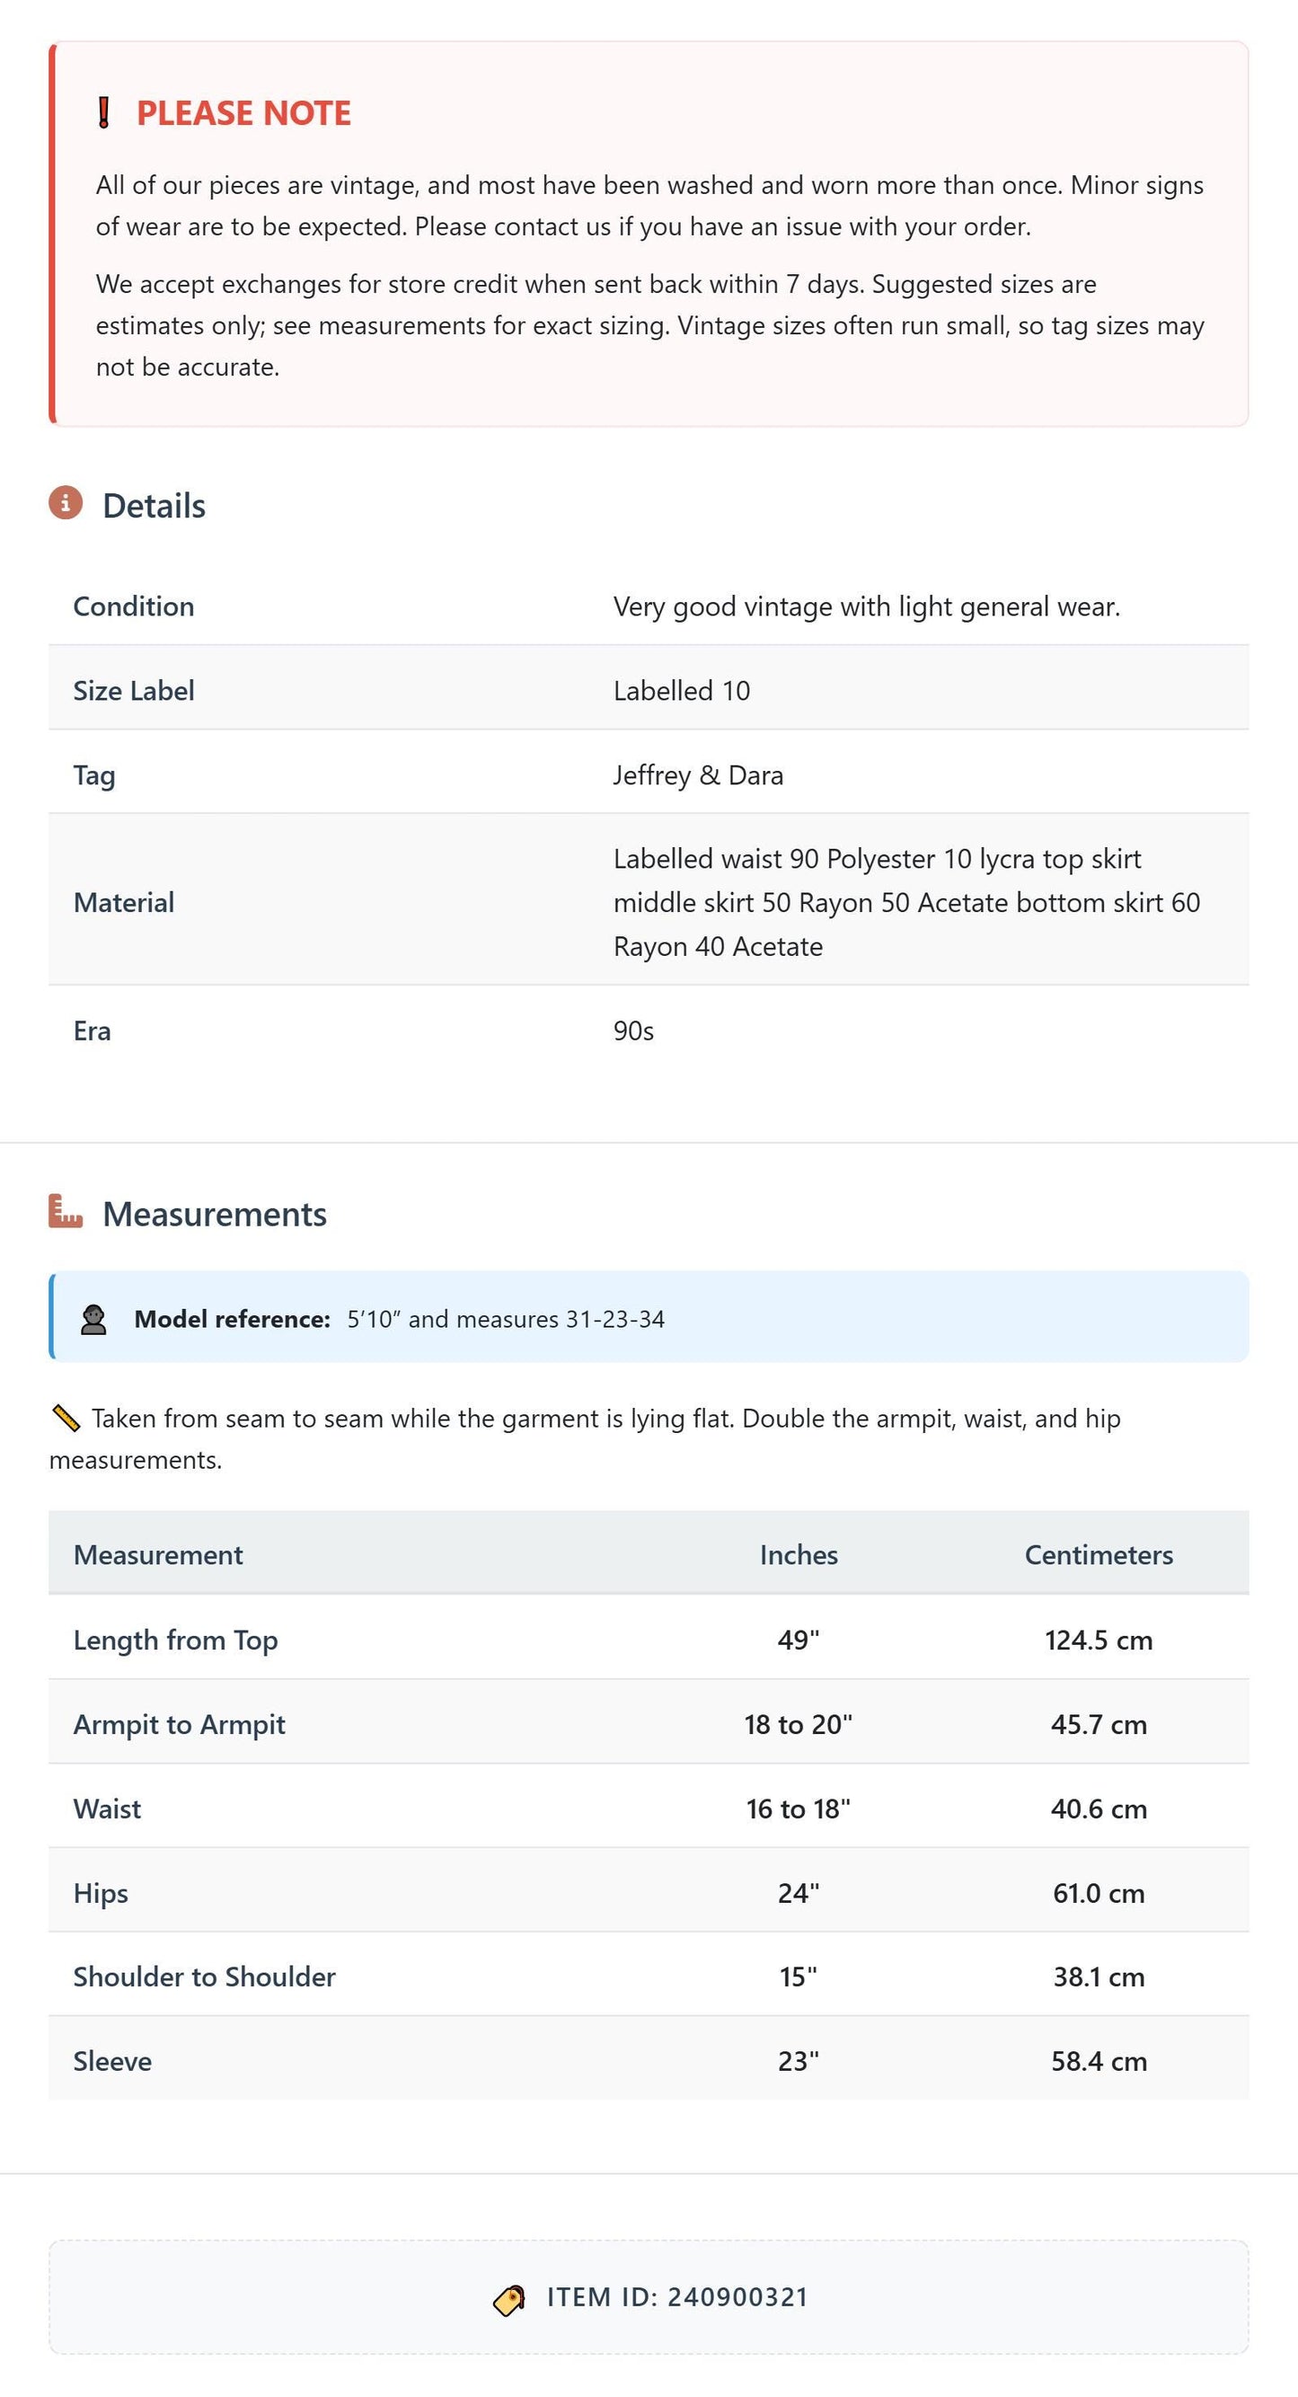Viewport: 1298px width, 2397px height.
Task: Click the Size Label row value Labelled 10
Action: tap(681, 690)
